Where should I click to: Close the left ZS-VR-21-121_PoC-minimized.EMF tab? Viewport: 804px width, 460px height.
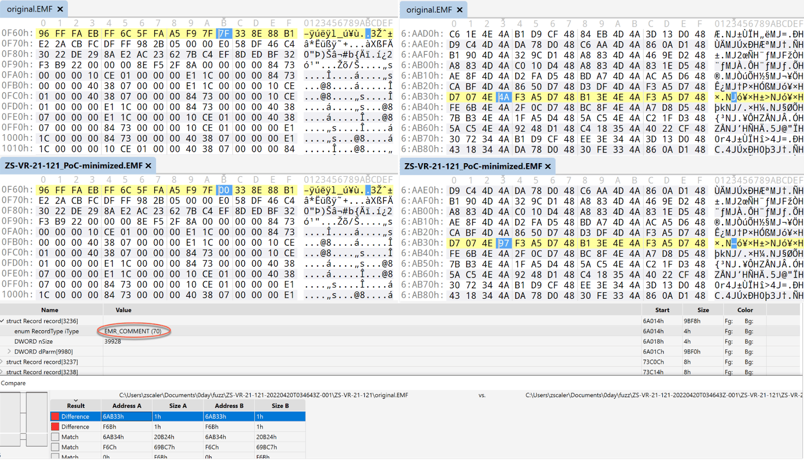click(148, 166)
